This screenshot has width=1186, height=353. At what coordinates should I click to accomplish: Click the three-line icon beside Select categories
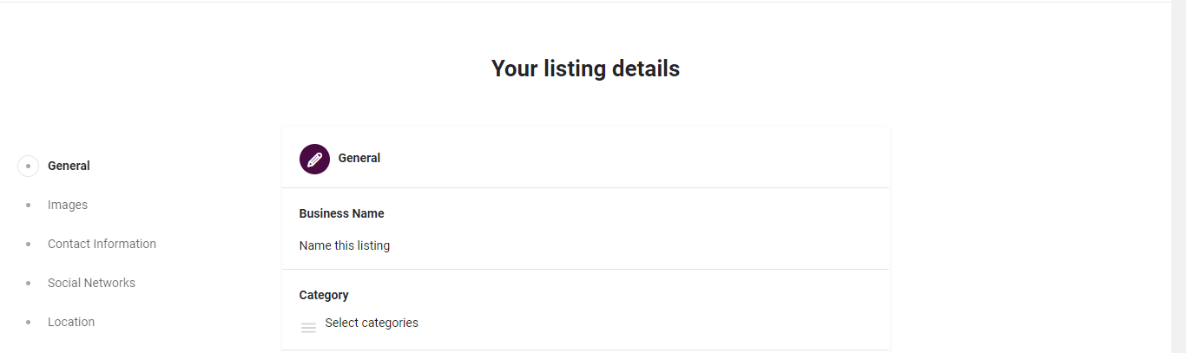[308, 328]
